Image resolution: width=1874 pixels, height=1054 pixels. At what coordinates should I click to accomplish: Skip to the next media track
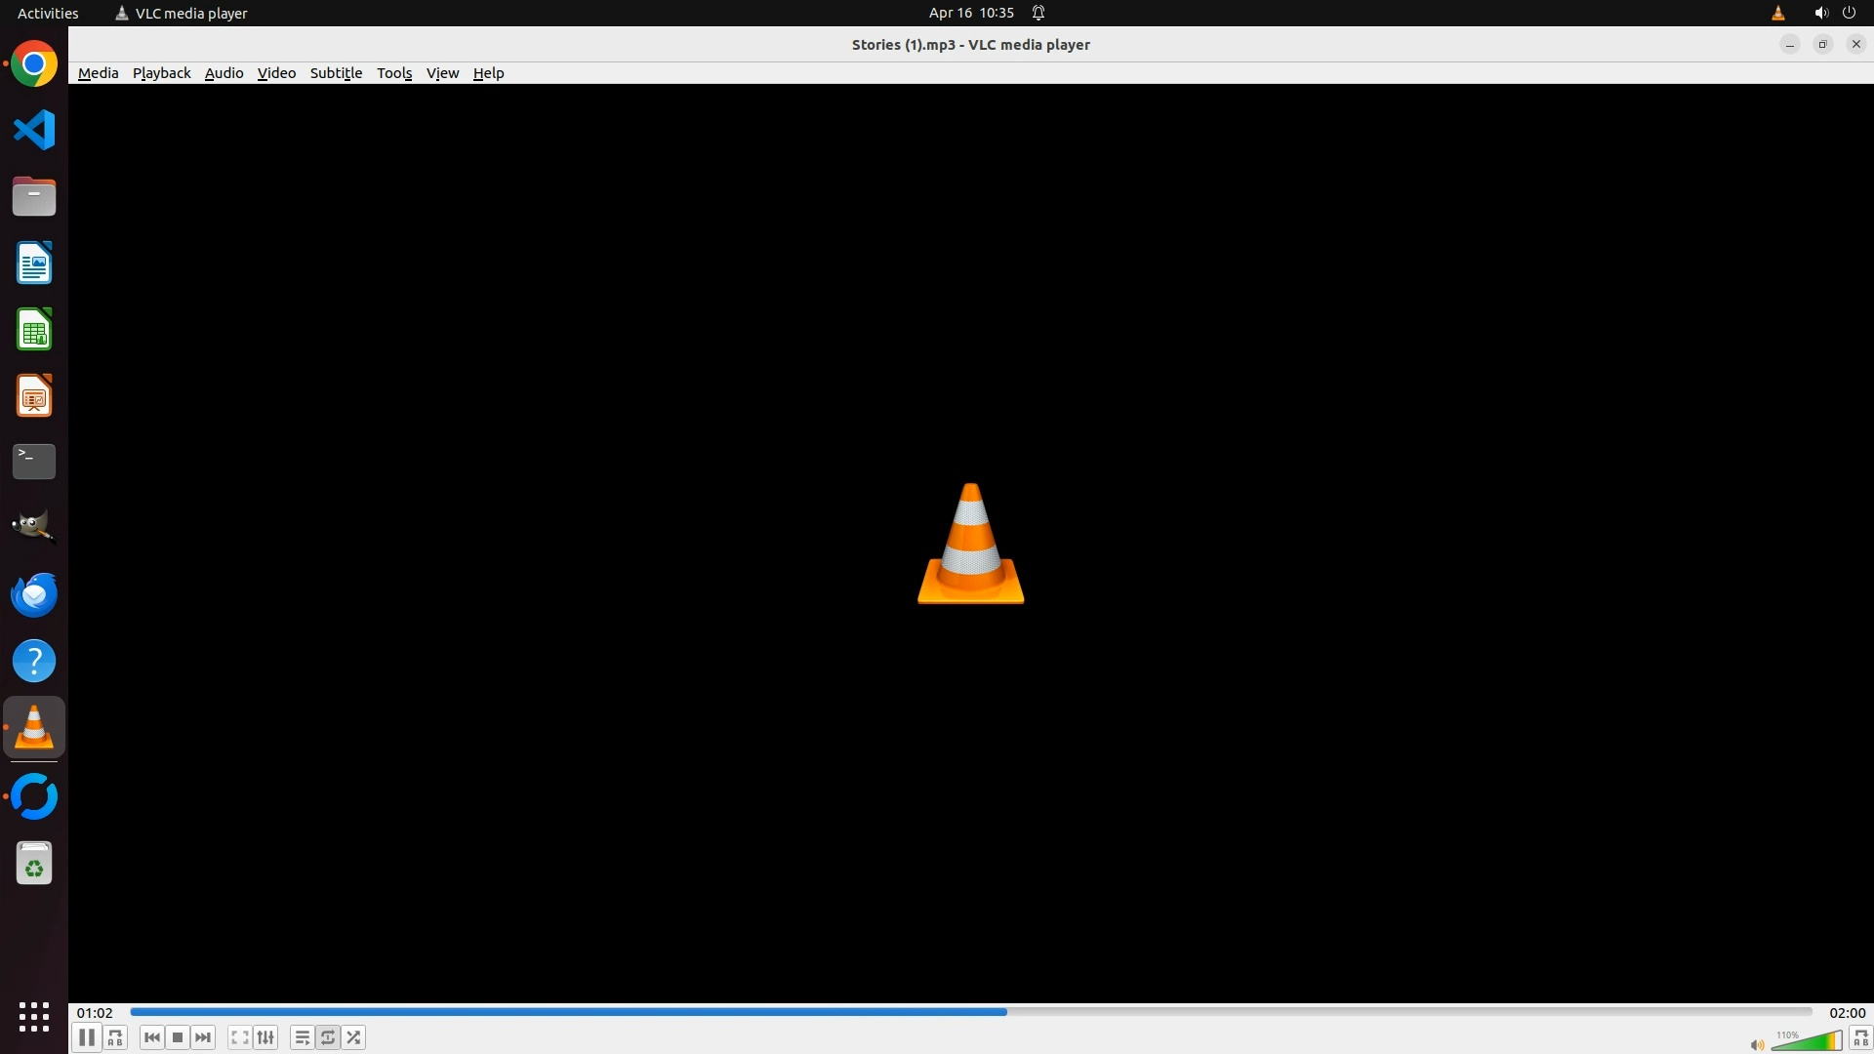[203, 1037]
